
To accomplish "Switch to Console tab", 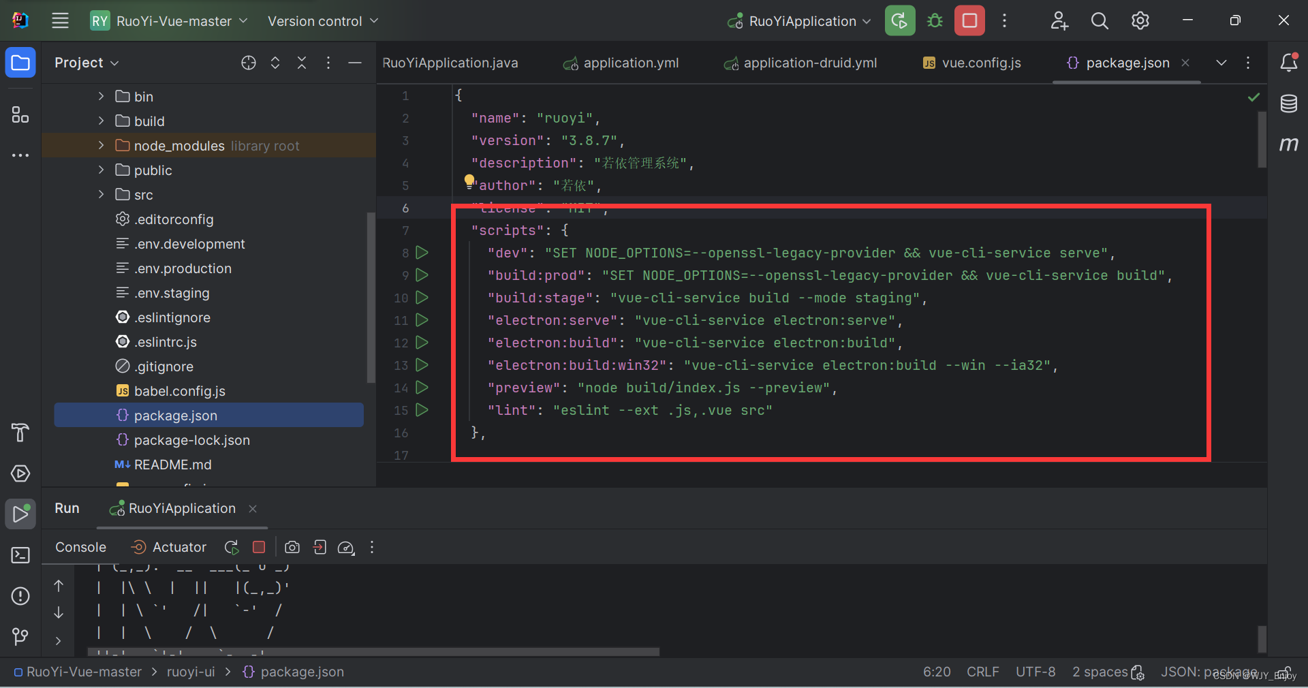I will pyautogui.click(x=80, y=547).
